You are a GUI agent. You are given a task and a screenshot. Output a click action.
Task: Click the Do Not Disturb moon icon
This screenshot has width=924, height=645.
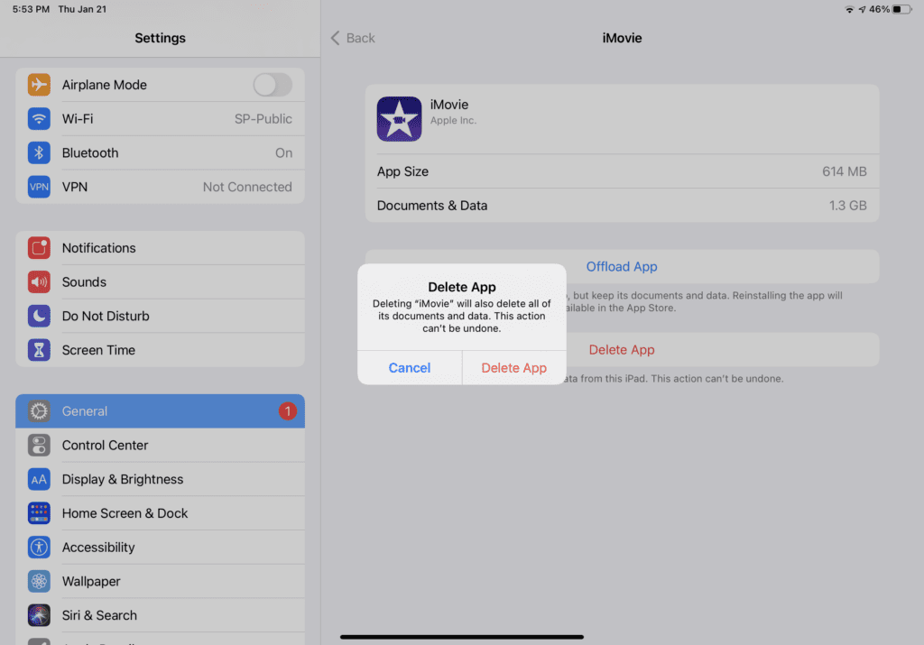pyautogui.click(x=40, y=316)
